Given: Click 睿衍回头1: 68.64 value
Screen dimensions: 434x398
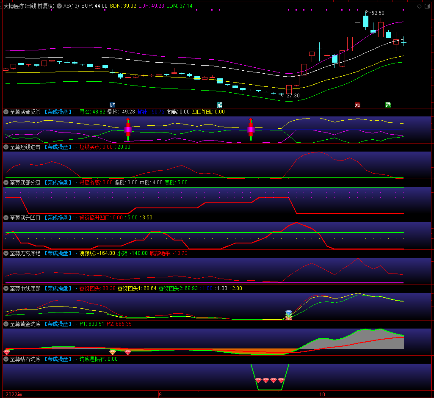Looking at the screenshot, I should coord(137,288).
